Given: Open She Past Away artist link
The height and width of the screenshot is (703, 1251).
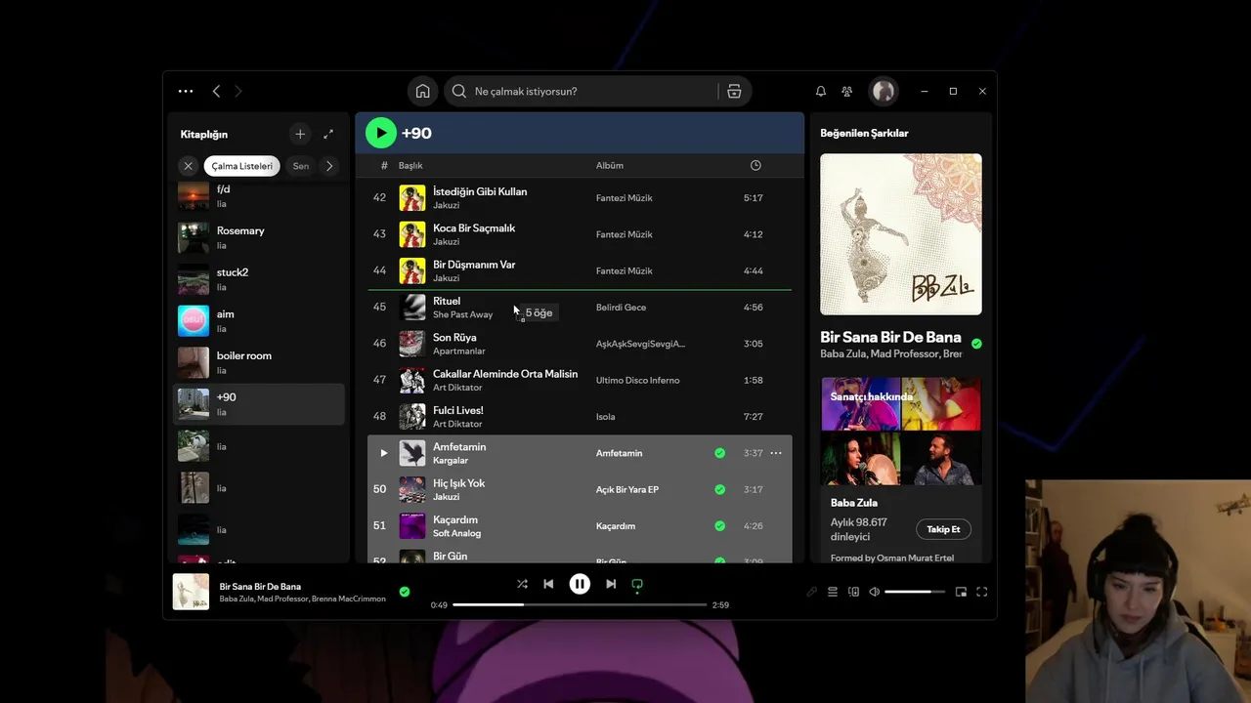Looking at the screenshot, I should [462, 314].
